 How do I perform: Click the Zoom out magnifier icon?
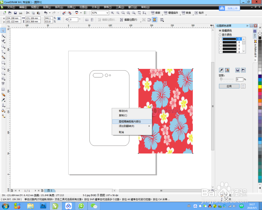pyautogui.click(x=118, y=13)
